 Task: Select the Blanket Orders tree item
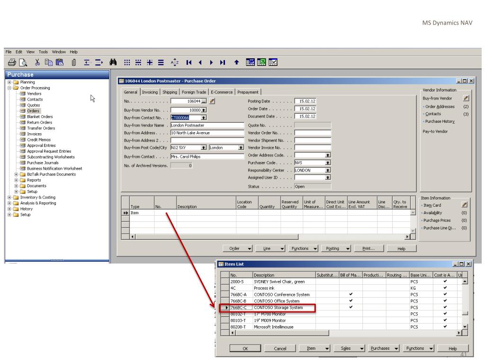tap(40, 117)
